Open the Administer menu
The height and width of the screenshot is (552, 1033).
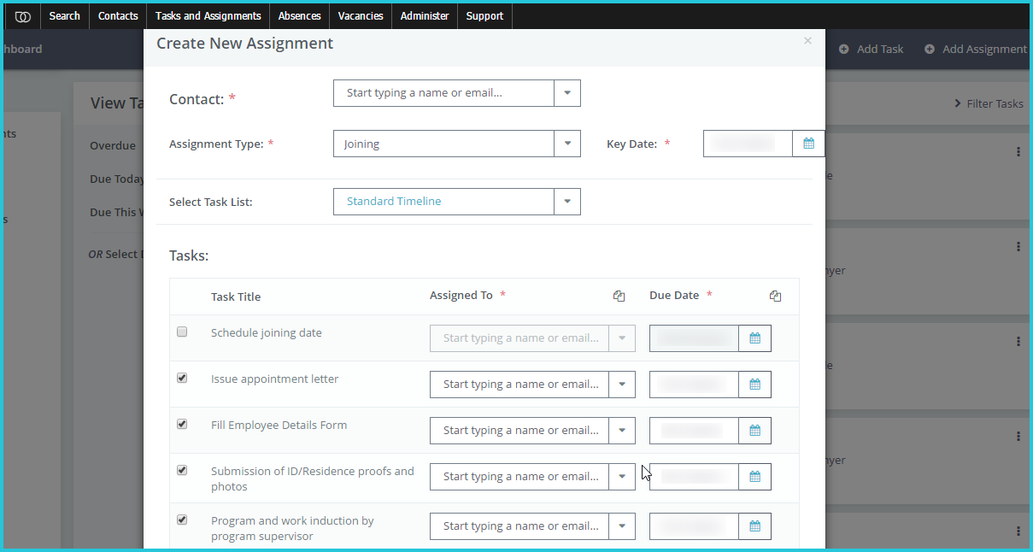(425, 16)
